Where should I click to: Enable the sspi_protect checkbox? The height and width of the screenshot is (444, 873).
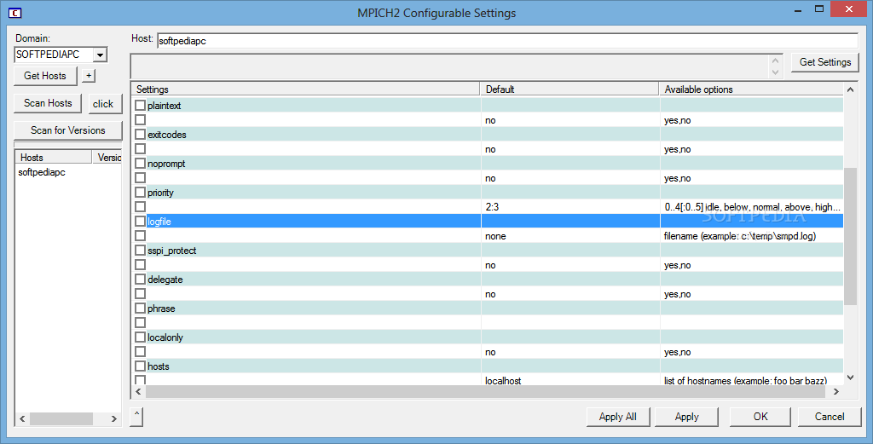coord(141,251)
